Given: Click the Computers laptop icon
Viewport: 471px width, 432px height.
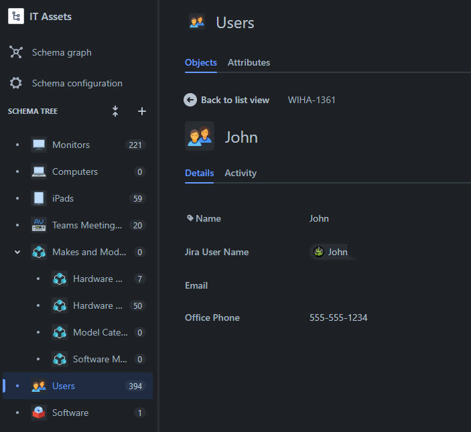Looking at the screenshot, I should pyautogui.click(x=39, y=171).
